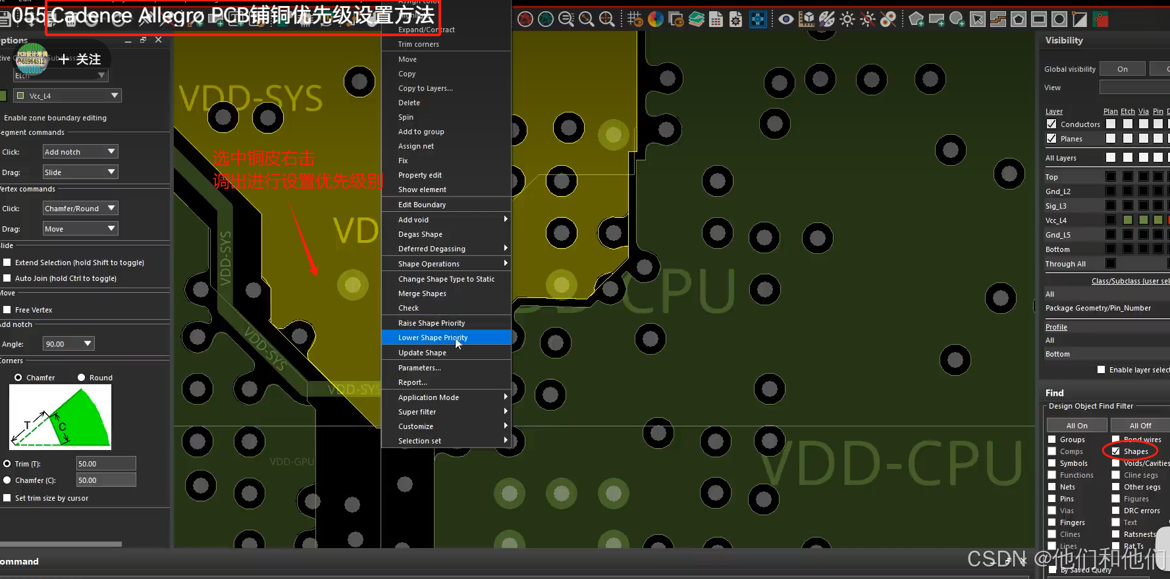Click the crossed-out sun dehighlight icon
This screenshot has width=1170, height=579.
[868, 19]
